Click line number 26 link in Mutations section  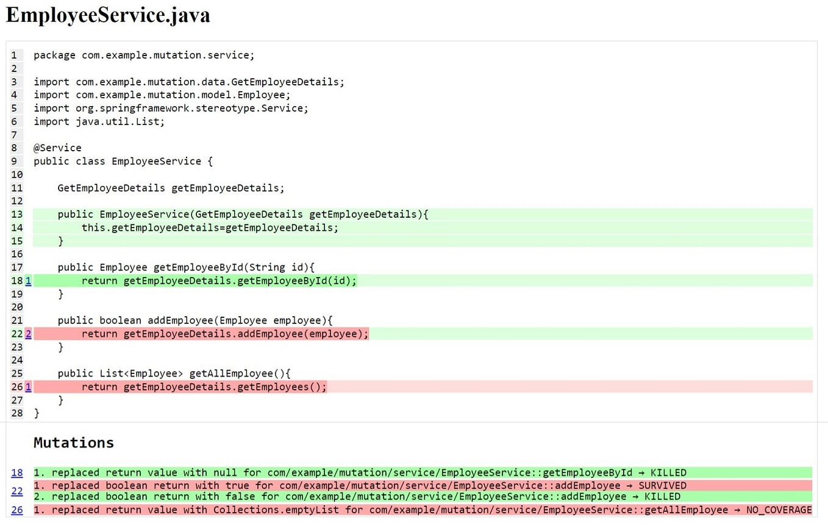16,510
